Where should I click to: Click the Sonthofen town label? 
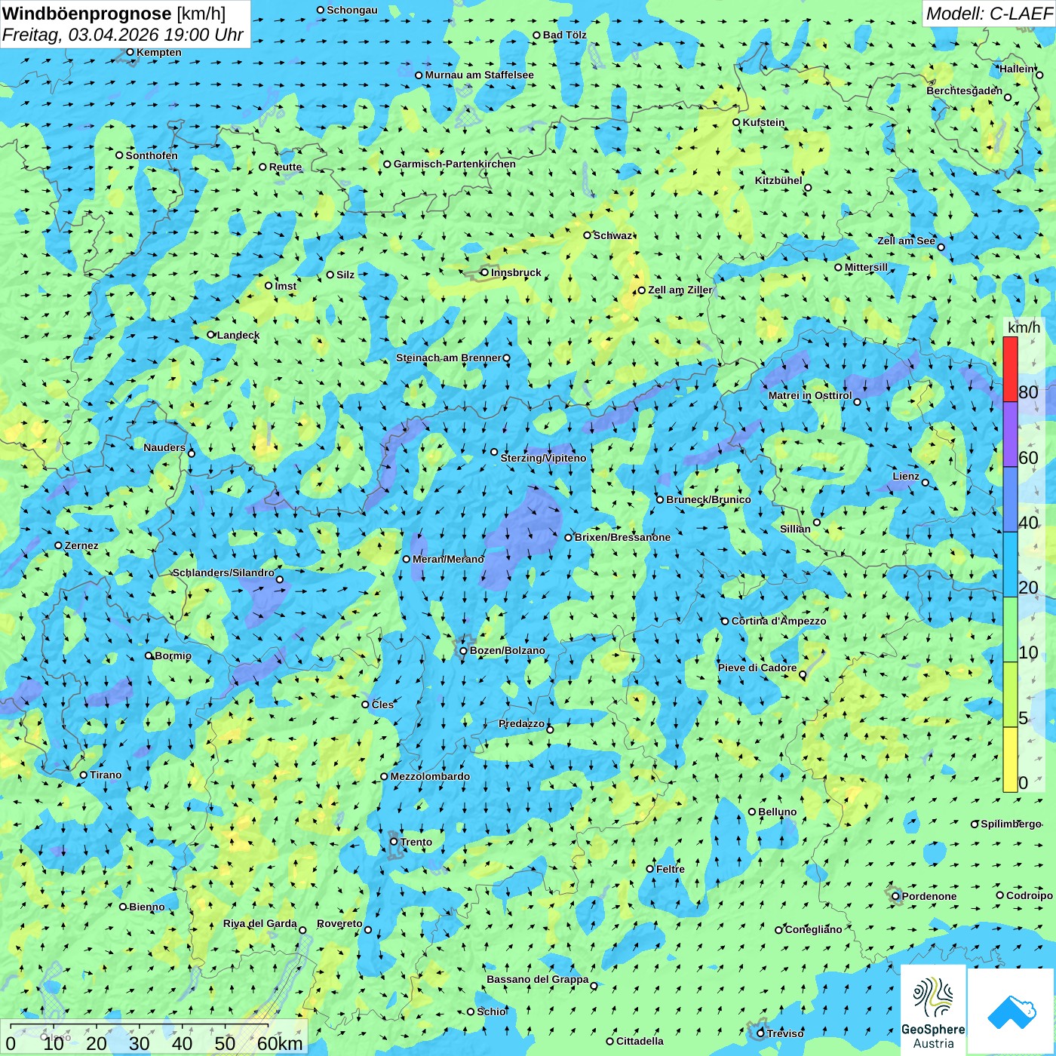click(x=152, y=155)
